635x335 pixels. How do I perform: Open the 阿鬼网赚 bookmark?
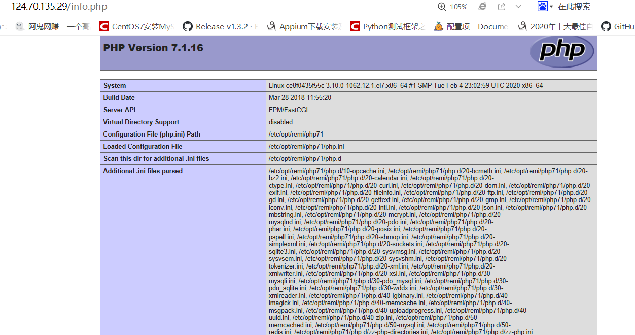[52, 27]
